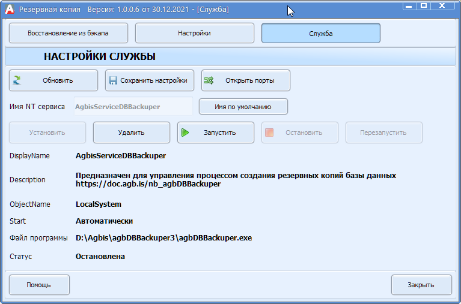The width and height of the screenshot is (461, 304).
Task: Click the Открыть порты button
Action: pyautogui.click(x=246, y=80)
